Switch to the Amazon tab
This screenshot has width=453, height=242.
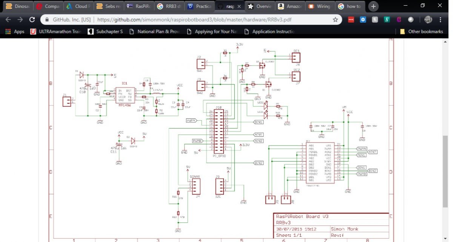click(291, 6)
